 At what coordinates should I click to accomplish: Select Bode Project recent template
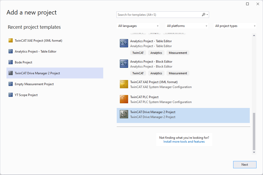click(55, 62)
